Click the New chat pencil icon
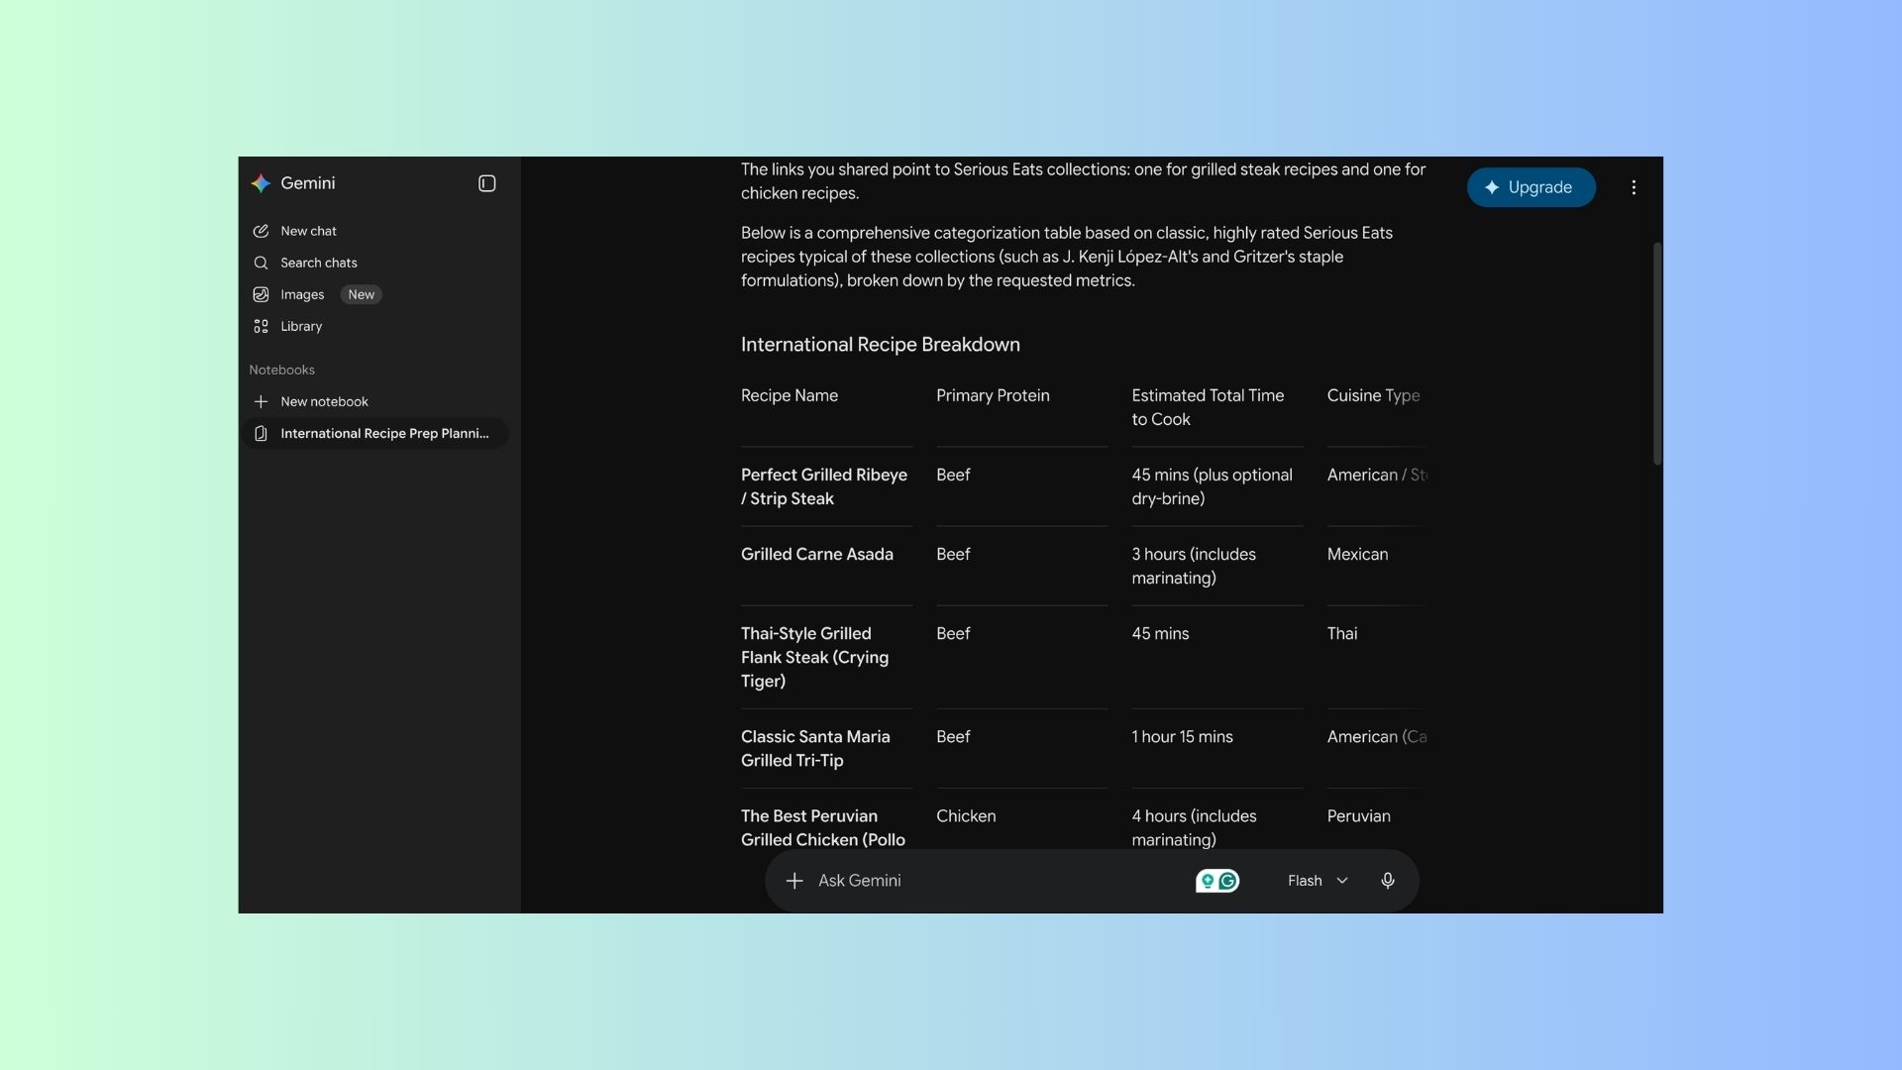Viewport: 1902px width, 1070px height. pyautogui.click(x=261, y=231)
